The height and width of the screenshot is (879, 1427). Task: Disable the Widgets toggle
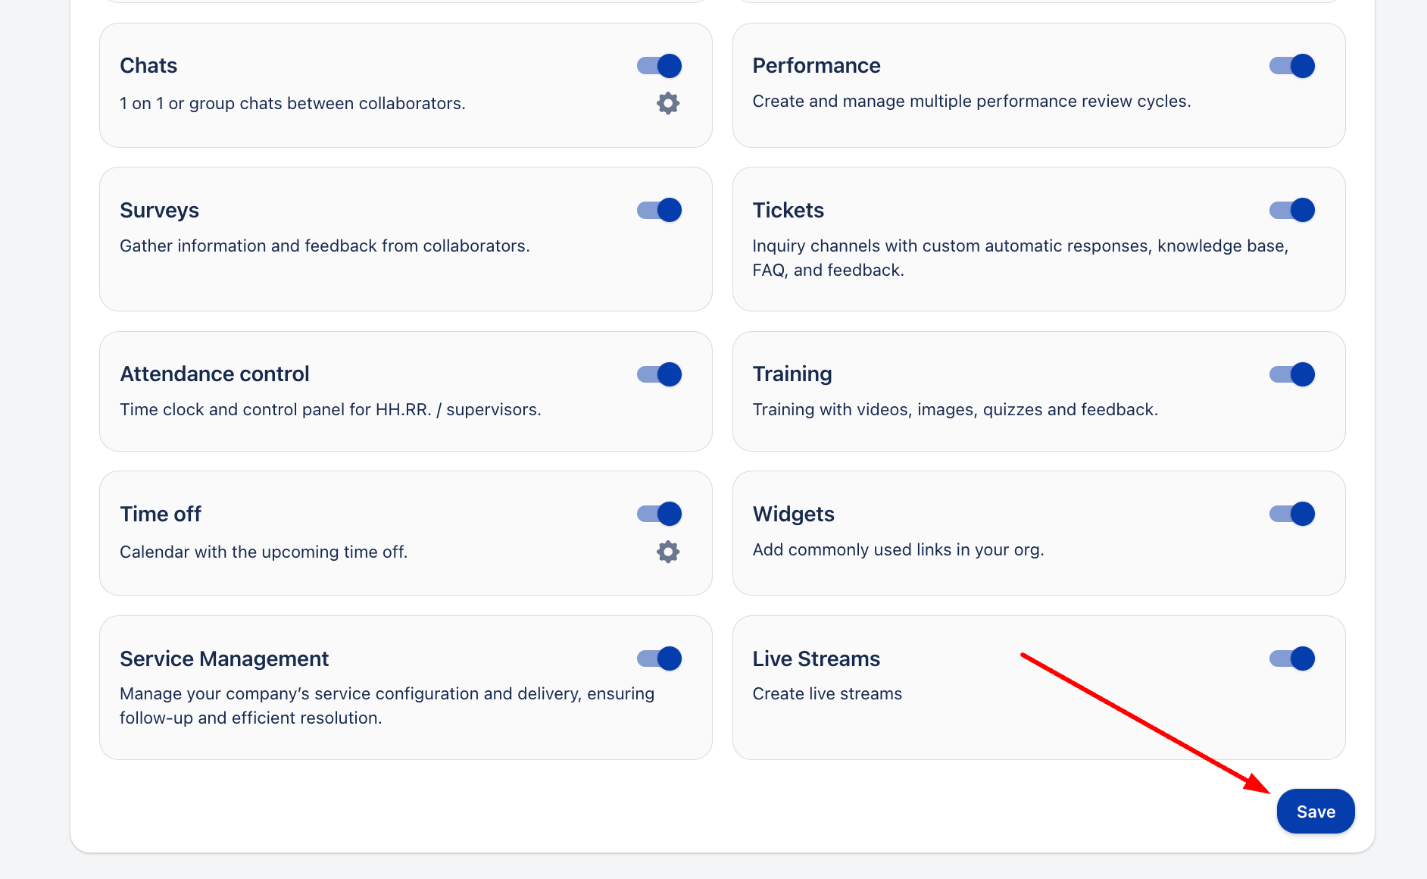[x=1292, y=514]
